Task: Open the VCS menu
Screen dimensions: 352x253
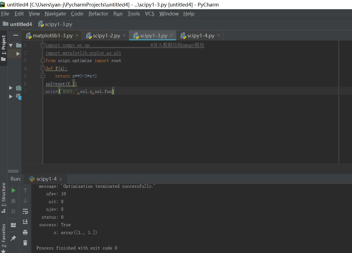Action: [150, 14]
